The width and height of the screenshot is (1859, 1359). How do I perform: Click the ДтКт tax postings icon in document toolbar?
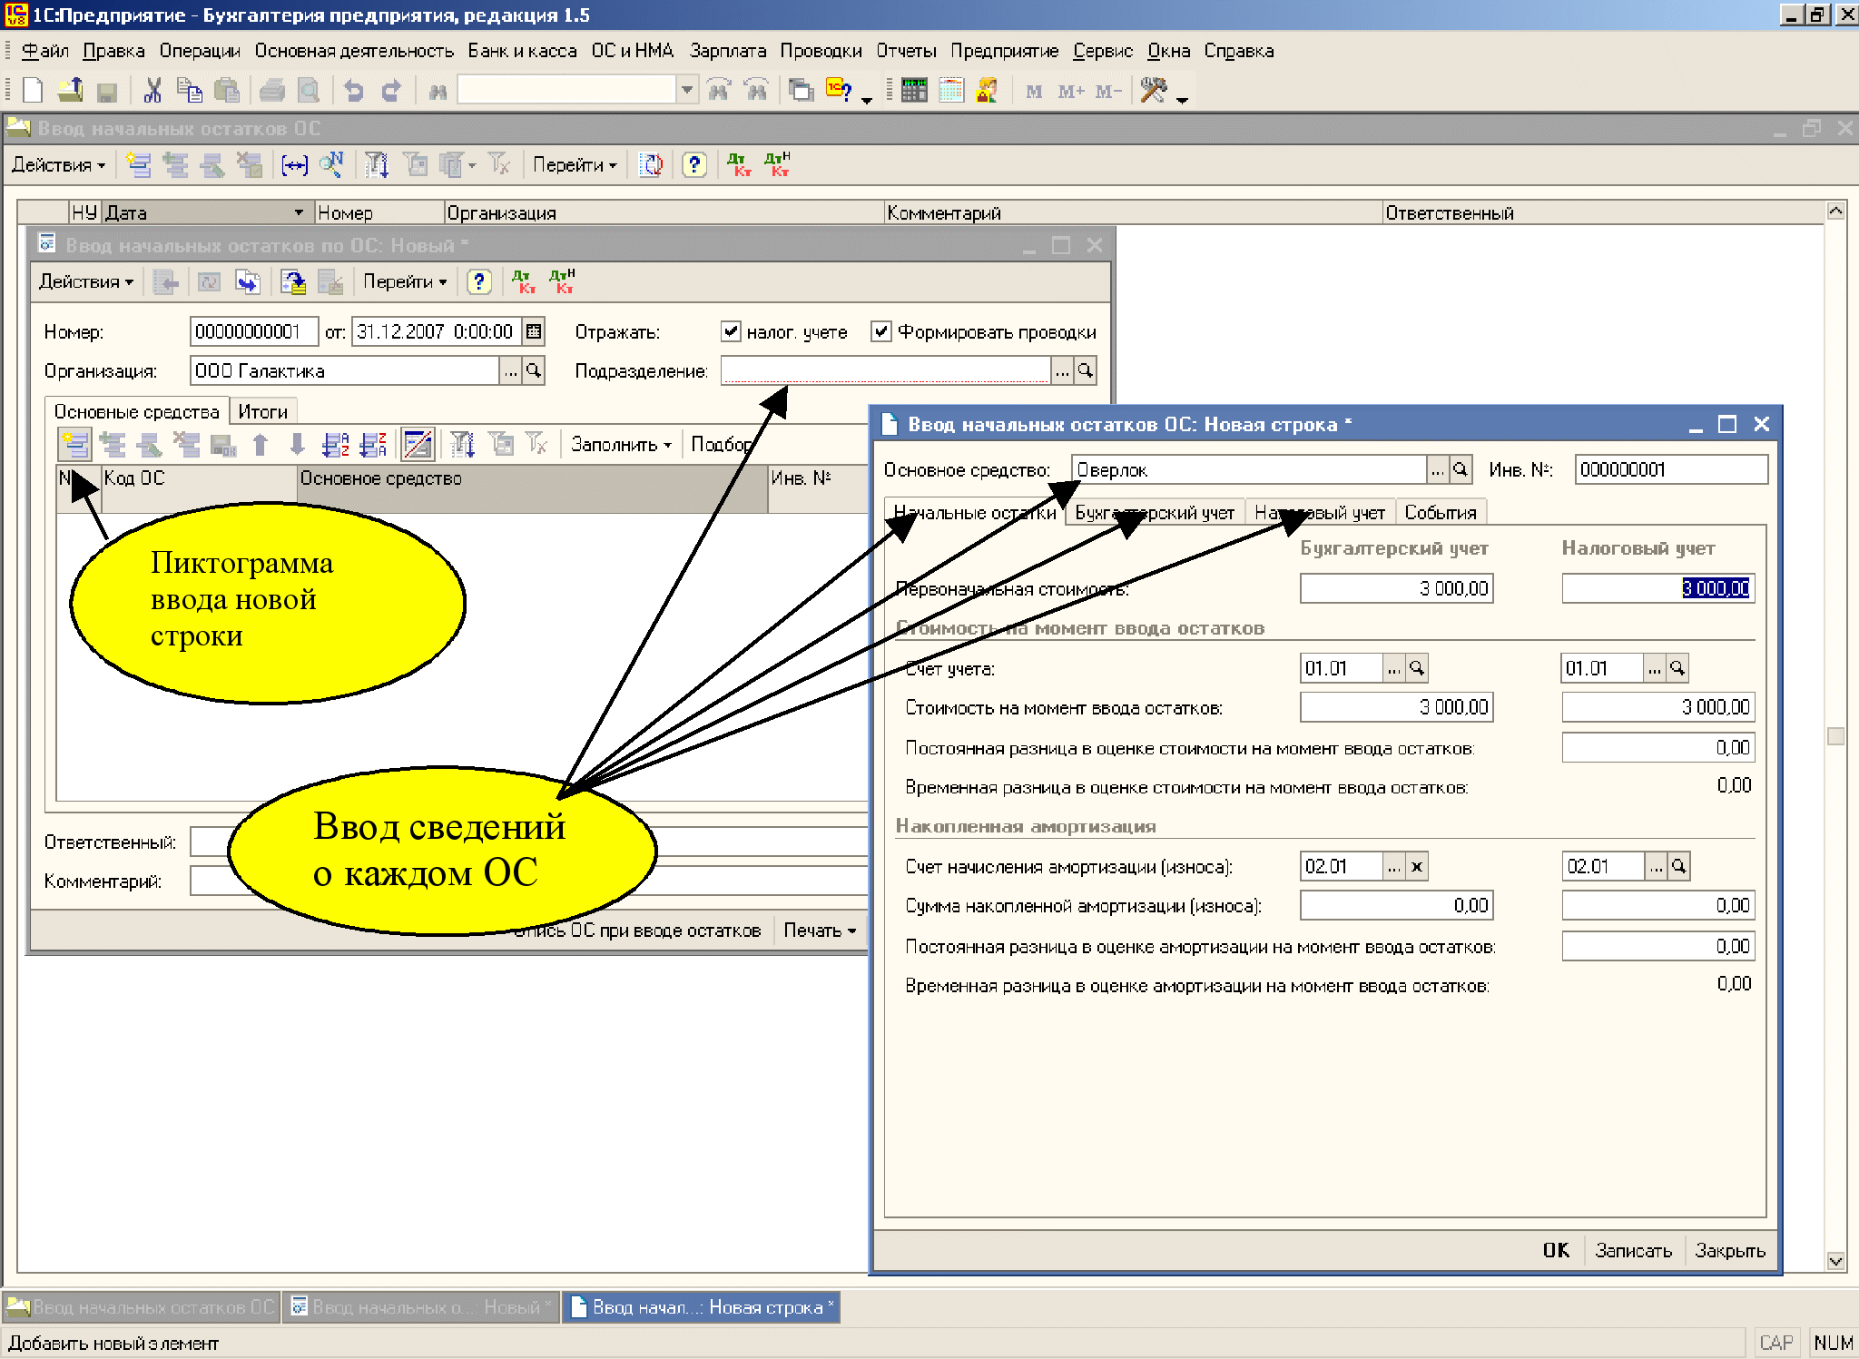(562, 281)
